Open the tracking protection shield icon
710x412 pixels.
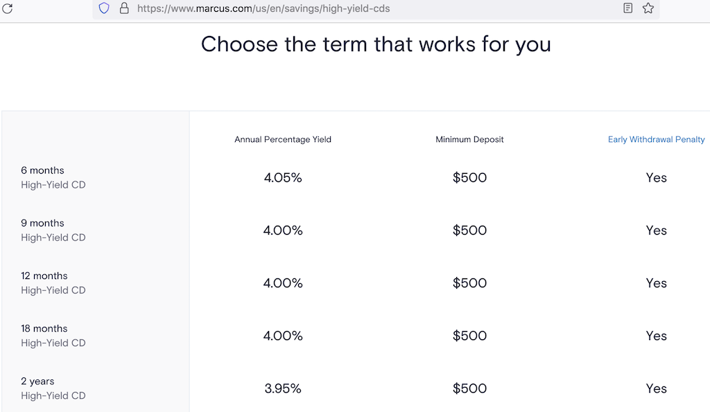pos(104,8)
